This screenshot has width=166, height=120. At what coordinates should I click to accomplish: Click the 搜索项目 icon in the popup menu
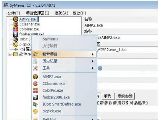point(35,54)
